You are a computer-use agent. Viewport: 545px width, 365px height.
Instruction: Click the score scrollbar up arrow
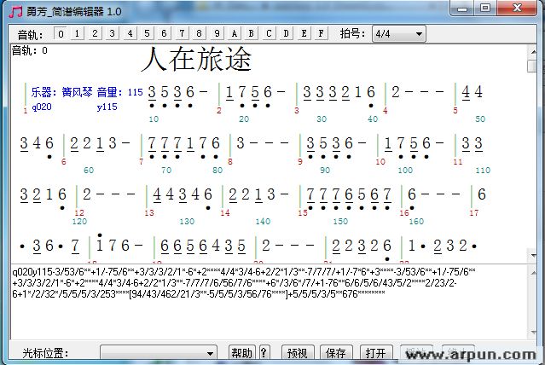click(533, 52)
